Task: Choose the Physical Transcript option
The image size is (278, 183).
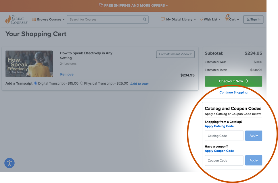Action: coord(81,83)
